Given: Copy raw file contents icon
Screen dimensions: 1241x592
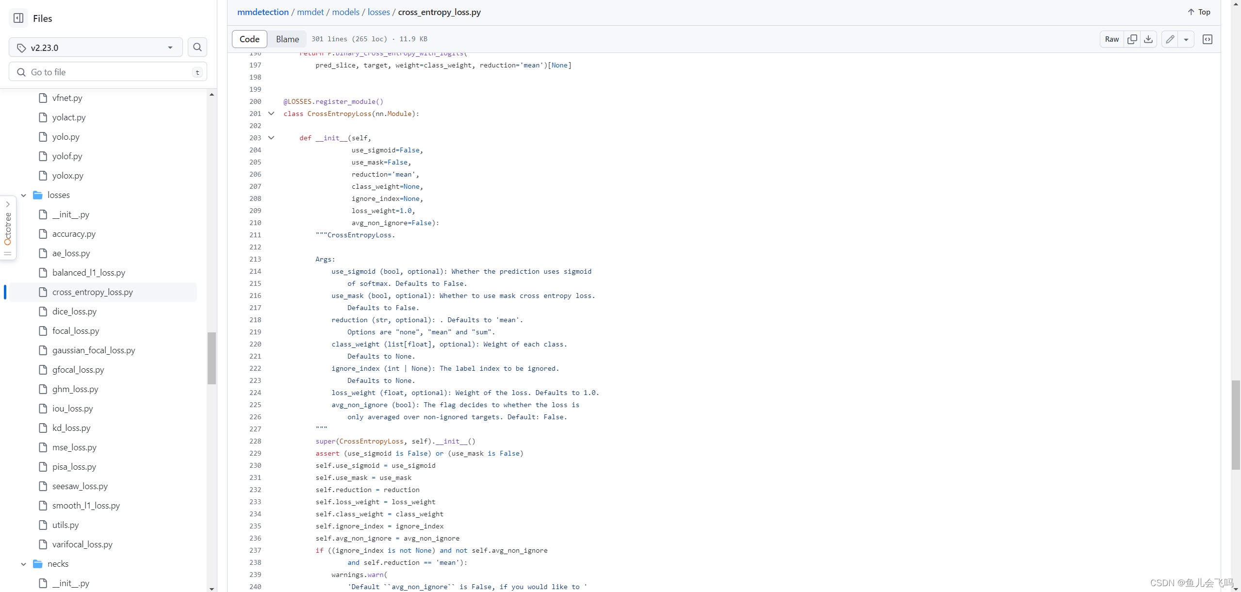Looking at the screenshot, I should coord(1132,39).
